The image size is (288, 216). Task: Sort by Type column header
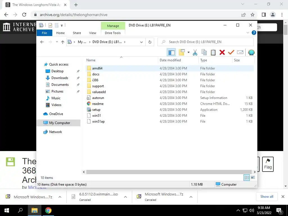pyautogui.click(x=215, y=60)
